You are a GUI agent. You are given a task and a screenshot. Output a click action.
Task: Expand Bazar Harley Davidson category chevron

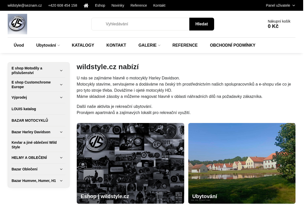tap(61, 132)
